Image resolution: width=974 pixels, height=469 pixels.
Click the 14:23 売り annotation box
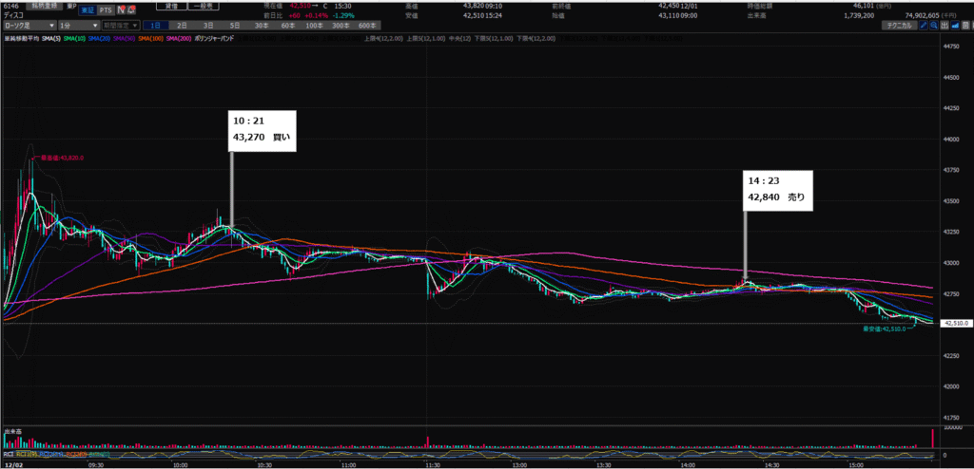click(x=779, y=191)
